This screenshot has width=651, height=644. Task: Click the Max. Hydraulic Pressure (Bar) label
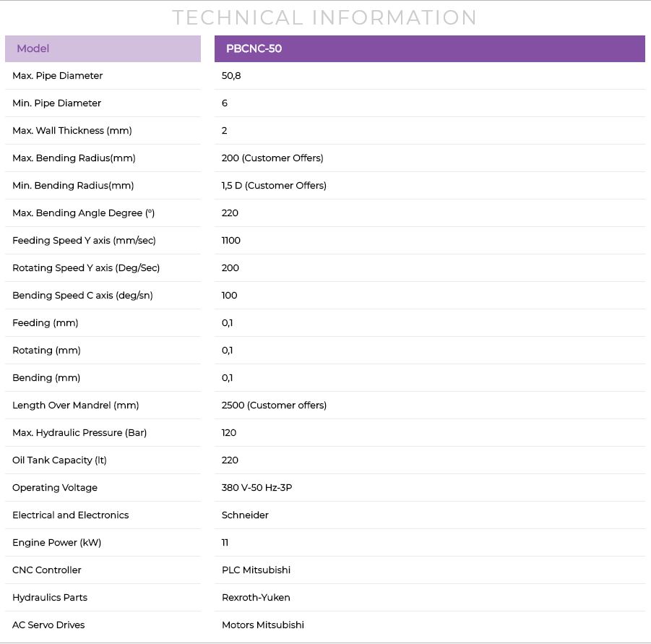coord(79,433)
